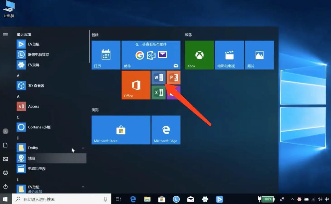331x204 pixels.
Task: Open the Pictures icon in the left rail
Action: (5, 159)
